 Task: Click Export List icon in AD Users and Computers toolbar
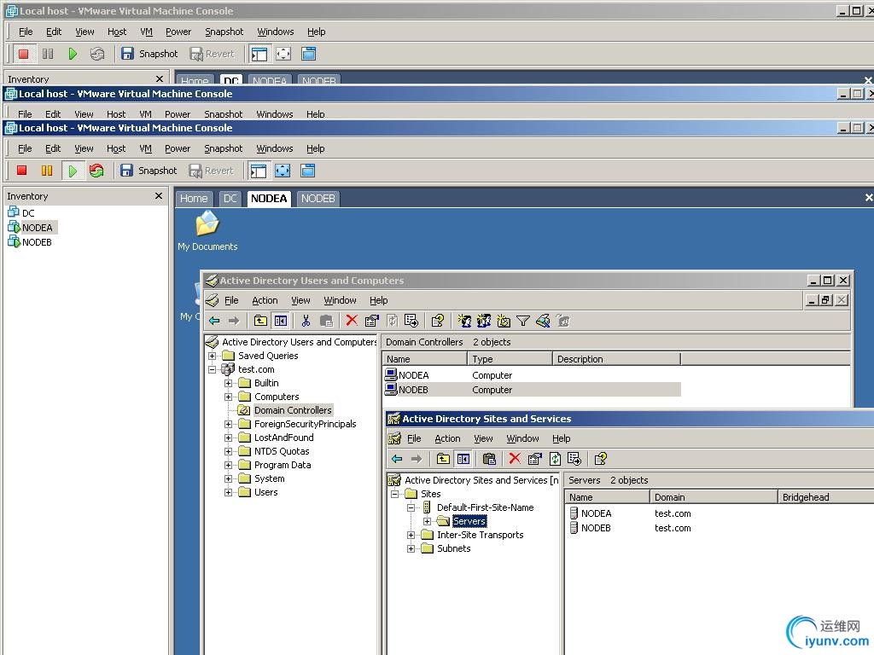point(411,321)
